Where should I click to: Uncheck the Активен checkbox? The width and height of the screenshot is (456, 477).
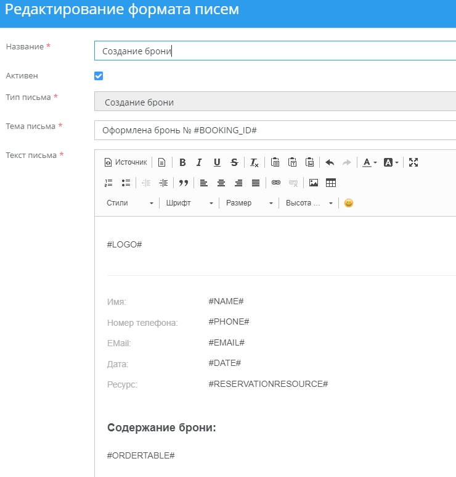coord(99,76)
